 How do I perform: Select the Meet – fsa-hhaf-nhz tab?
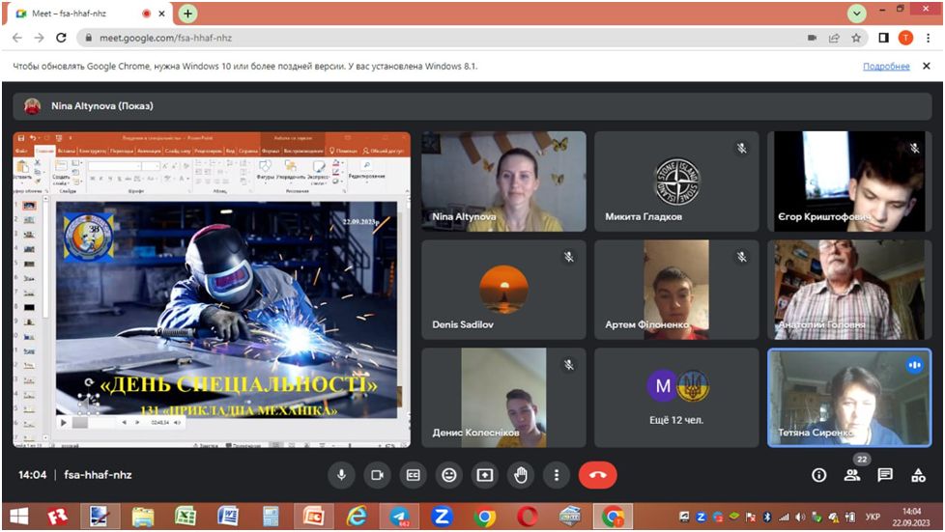[87, 14]
